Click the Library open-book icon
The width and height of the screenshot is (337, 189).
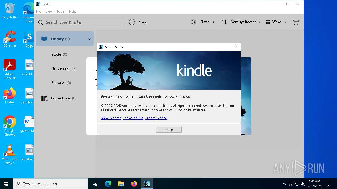(44, 39)
